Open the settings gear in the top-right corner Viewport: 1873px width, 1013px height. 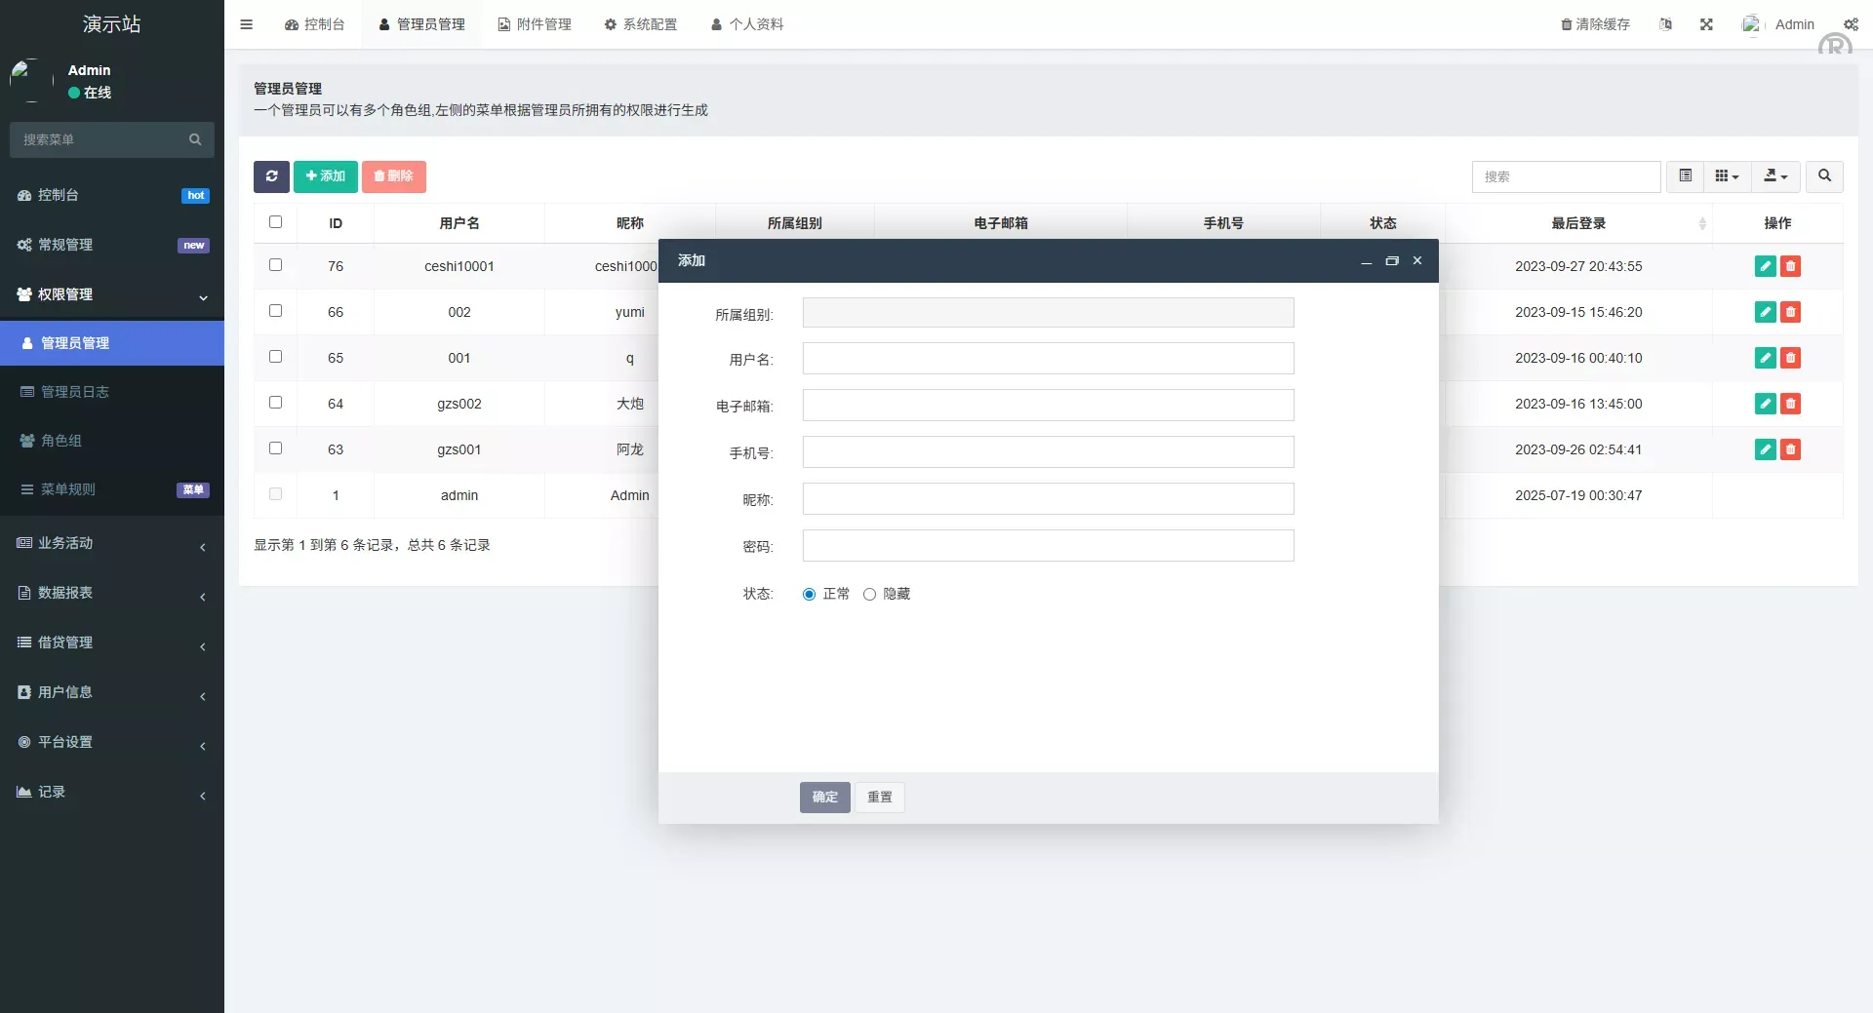(x=1852, y=24)
